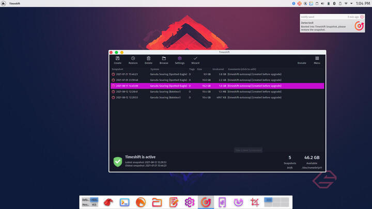Viewport: 372px width, 209px height.
Task: Select the highlighted 2021-08-11 14:45:00 snapshot
Action: (x=217, y=86)
